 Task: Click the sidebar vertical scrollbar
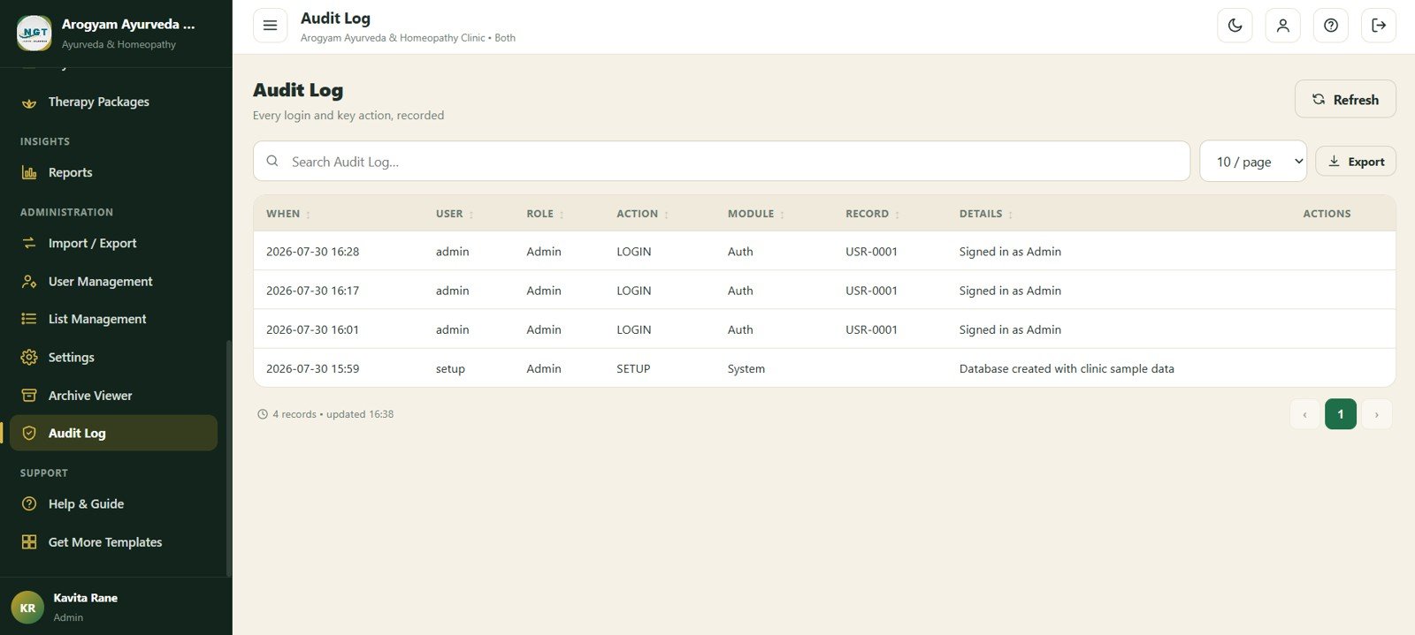point(228,457)
